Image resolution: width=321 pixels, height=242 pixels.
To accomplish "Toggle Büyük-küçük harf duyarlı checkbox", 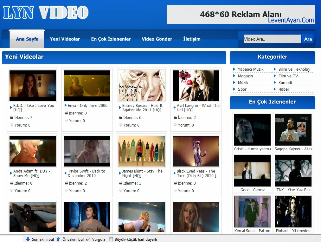I will coord(111,239).
